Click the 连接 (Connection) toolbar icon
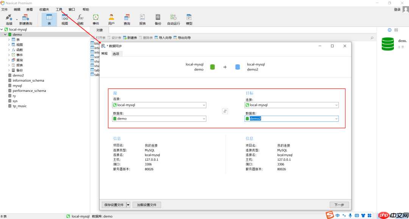409x219 pixels. tap(9, 19)
